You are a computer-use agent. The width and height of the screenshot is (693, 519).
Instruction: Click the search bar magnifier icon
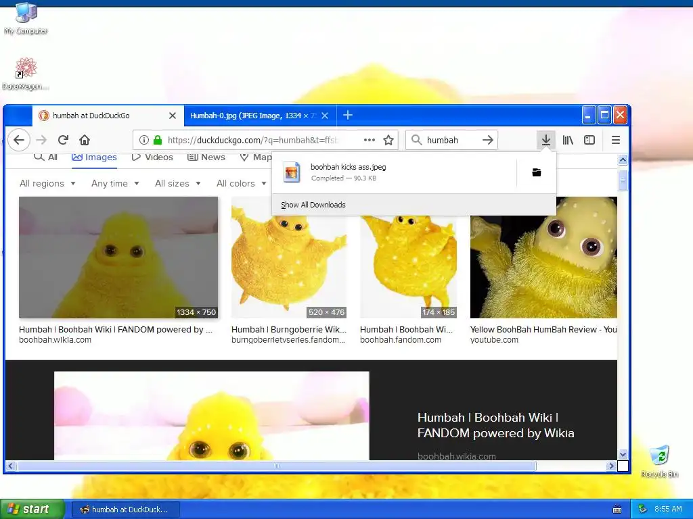click(416, 140)
